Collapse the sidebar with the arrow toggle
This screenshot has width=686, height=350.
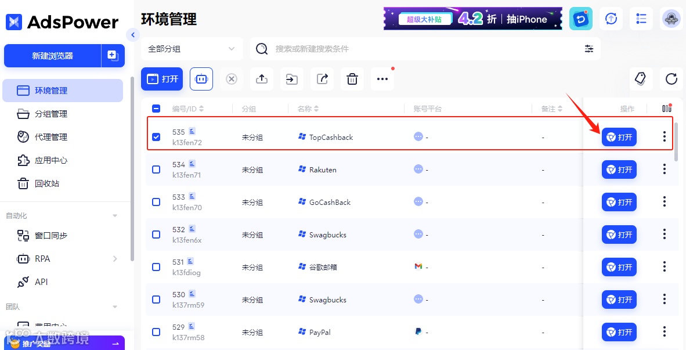click(132, 35)
